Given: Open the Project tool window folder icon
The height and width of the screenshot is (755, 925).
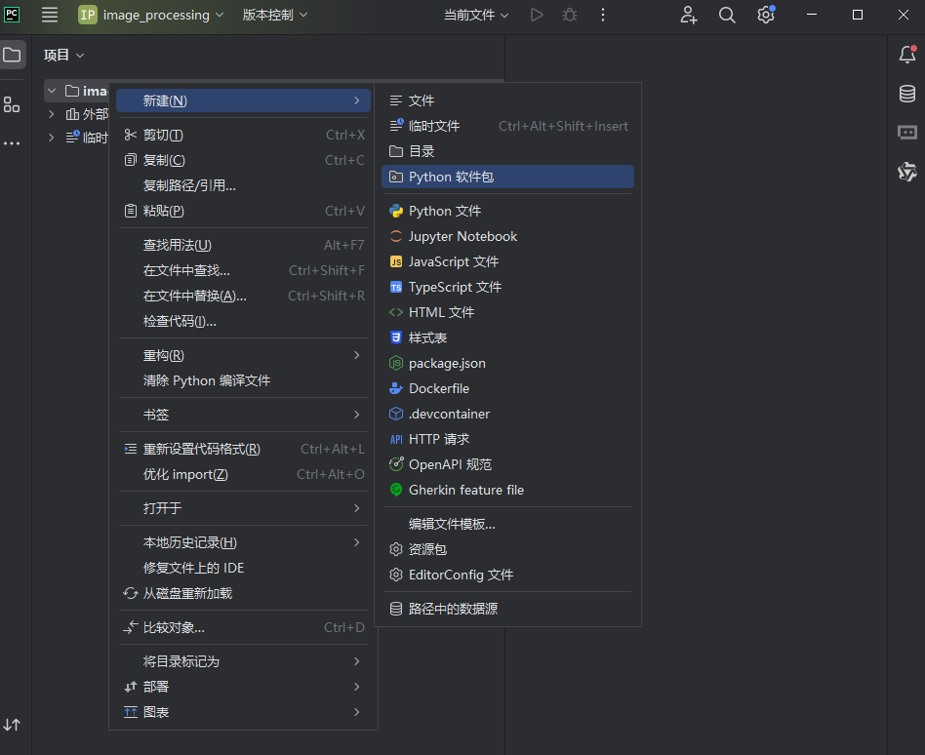Looking at the screenshot, I should click(12, 55).
